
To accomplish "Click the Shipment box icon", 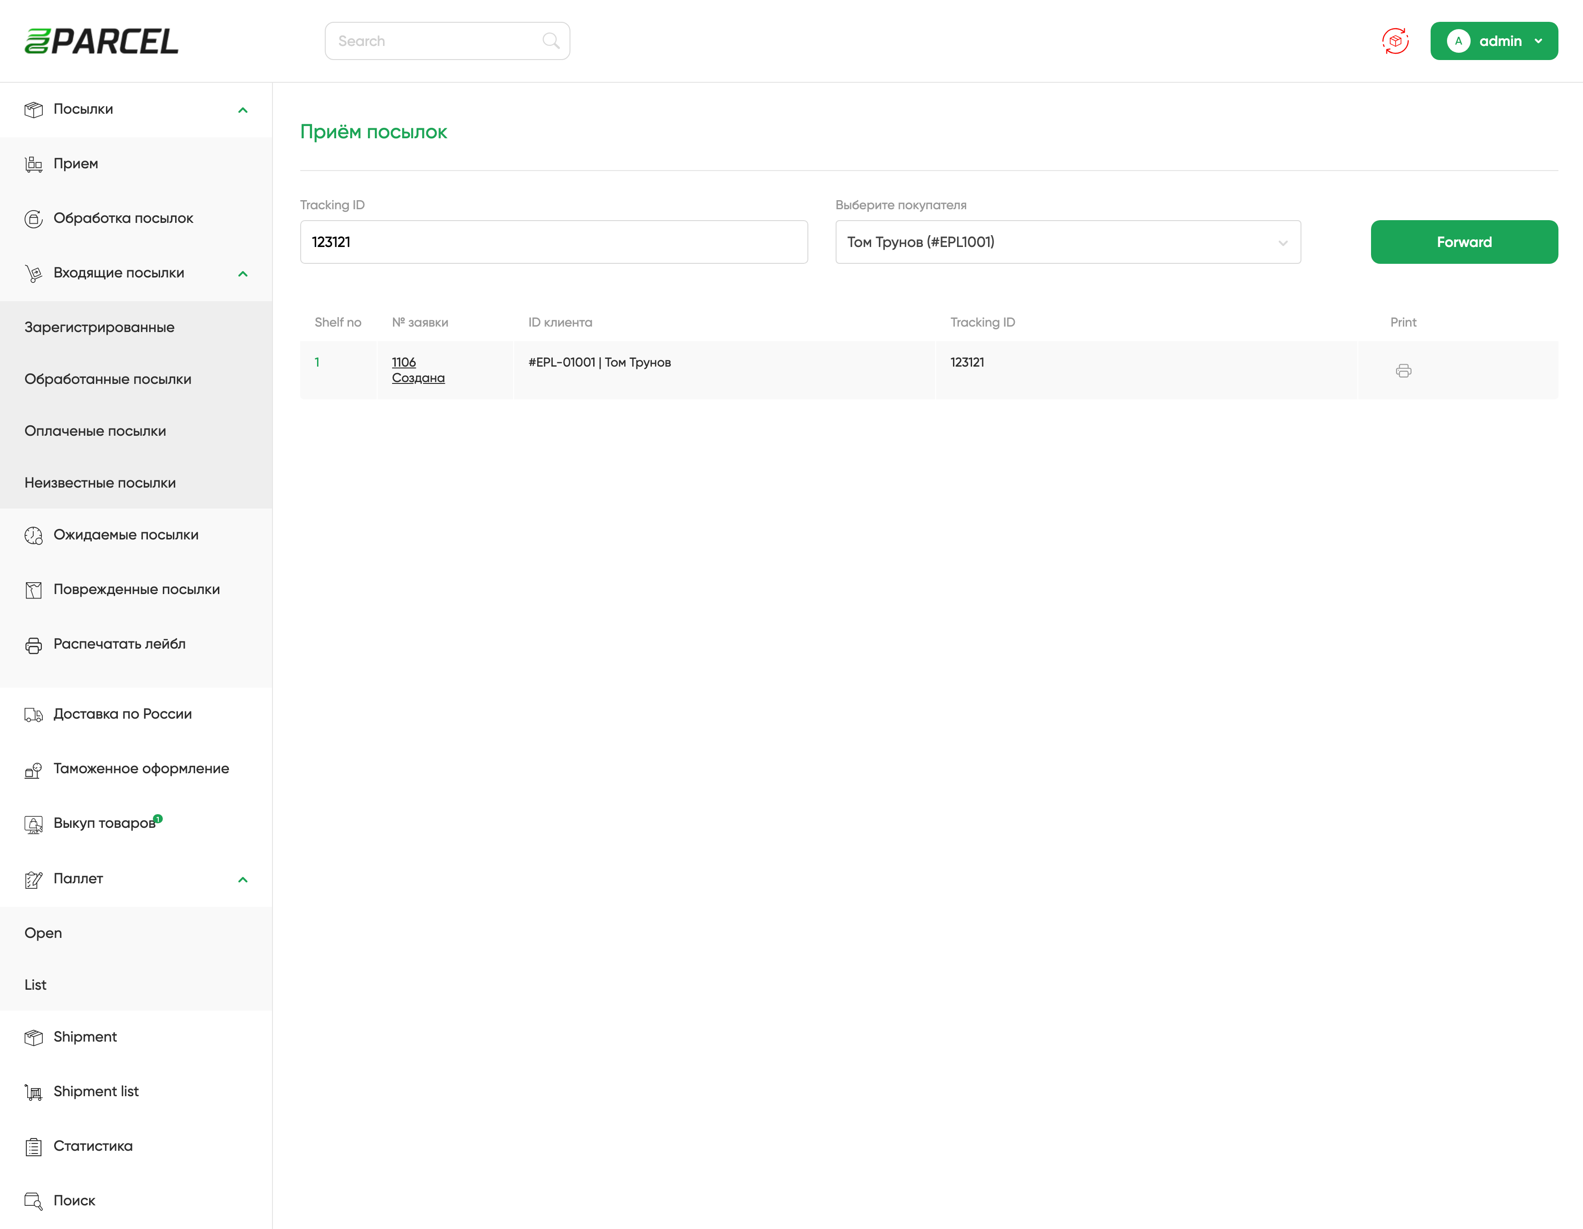I will click(x=33, y=1038).
